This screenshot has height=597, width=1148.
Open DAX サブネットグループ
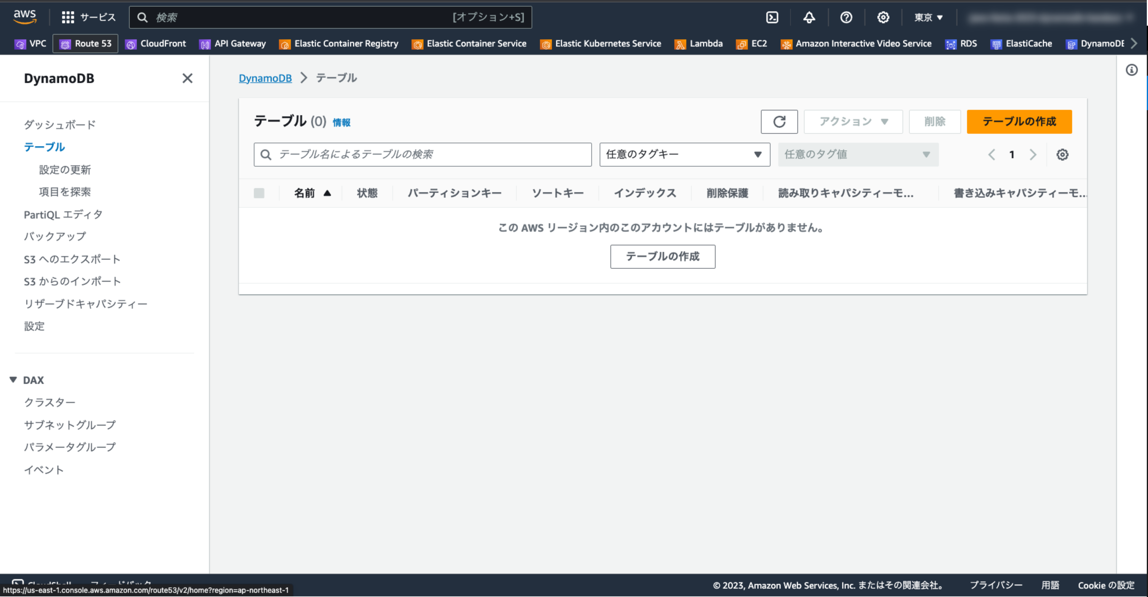pos(70,425)
